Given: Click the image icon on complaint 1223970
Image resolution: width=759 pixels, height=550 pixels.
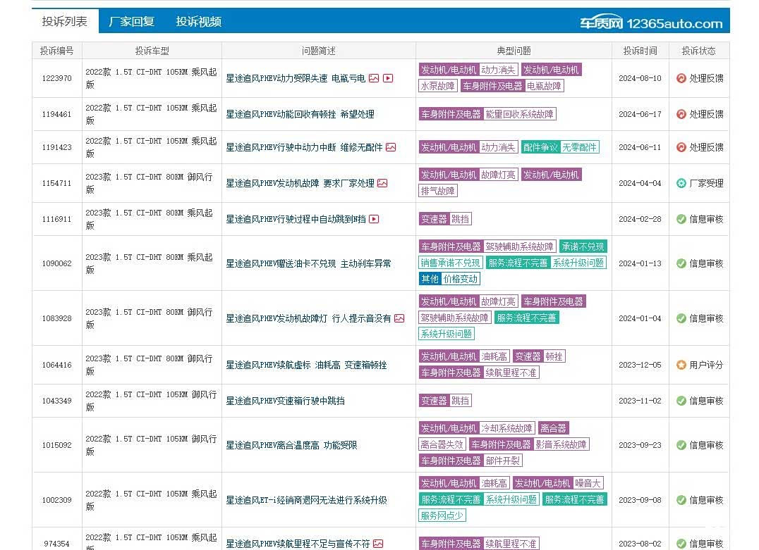Looking at the screenshot, I should (x=374, y=78).
